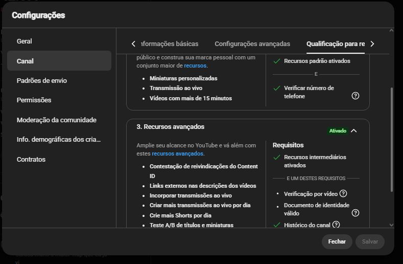
Task: Click Incorporar transmissões ao vivo item
Action: tap(191, 195)
